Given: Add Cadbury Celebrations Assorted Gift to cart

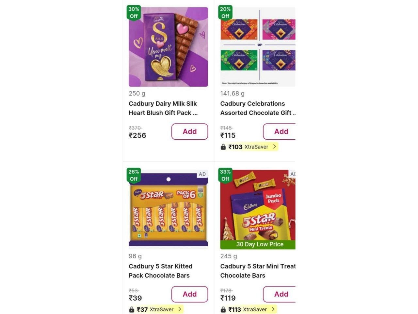Looking at the screenshot, I should pyautogui.click(x=280, y=131).
